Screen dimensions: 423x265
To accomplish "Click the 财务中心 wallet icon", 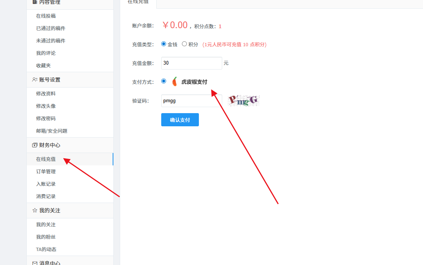I will pos(35,145).
